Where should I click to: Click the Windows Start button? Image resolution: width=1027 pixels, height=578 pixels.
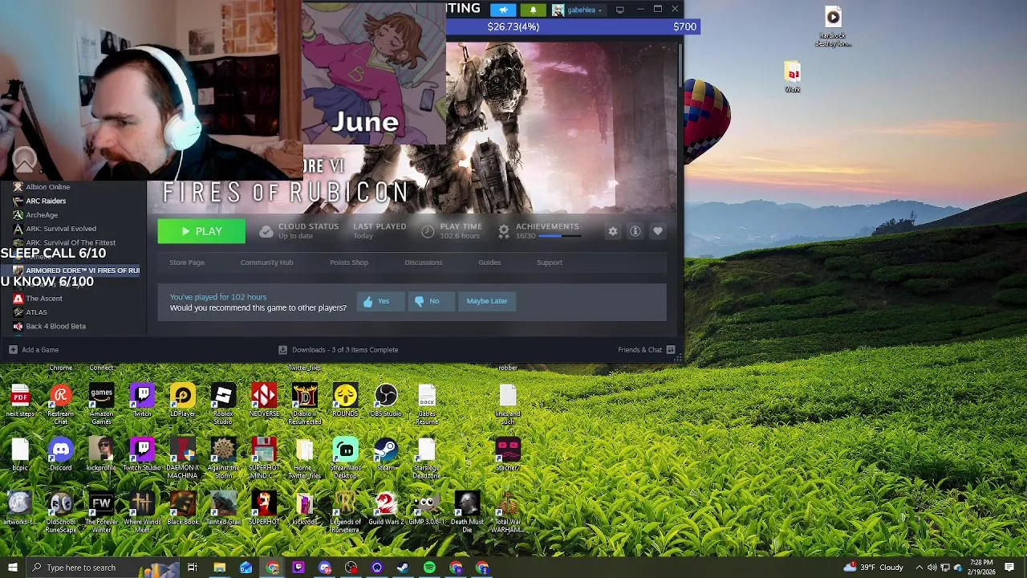coord(12,568)
